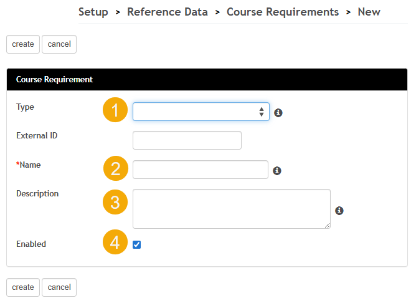Click the required Name label
416x303 pixels.
[x=29, y=165]
